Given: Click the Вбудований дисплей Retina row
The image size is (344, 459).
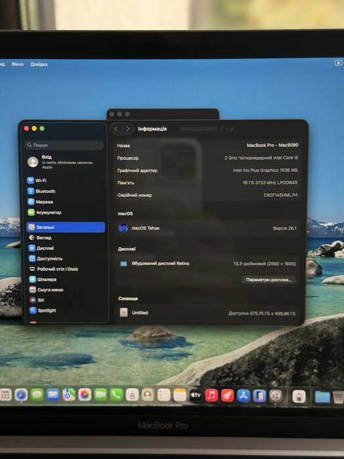Looking at the screenshot, I should coord(208,264).
